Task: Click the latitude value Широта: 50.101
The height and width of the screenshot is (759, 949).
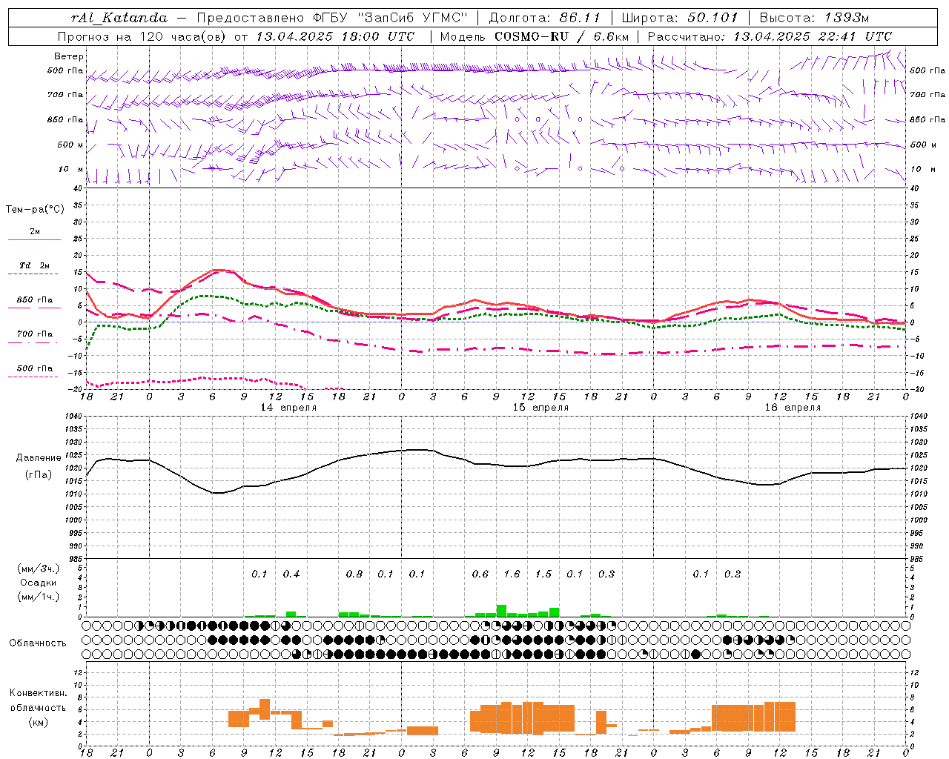Action: (x=680, y=18)
